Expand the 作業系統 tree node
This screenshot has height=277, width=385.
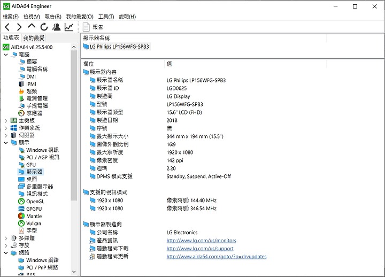pos(6,128)
